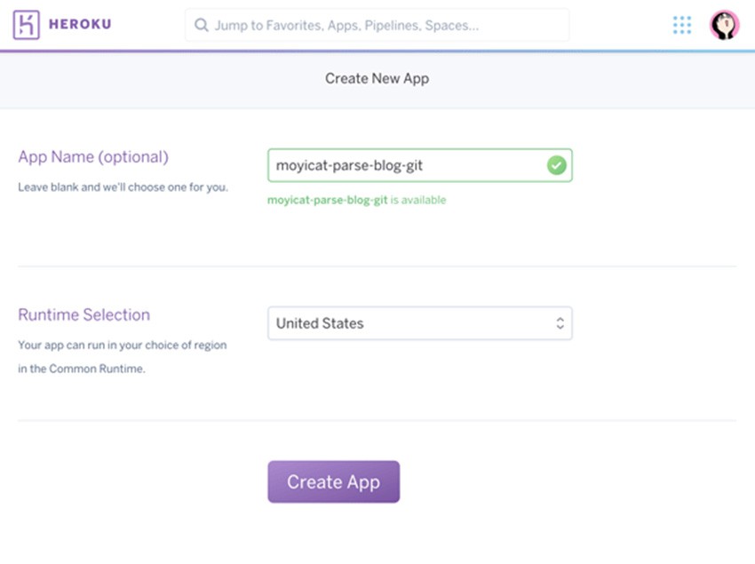Click the HEROKU wordmark text
The width and height of the screenshot is (755, 564).
point(80,24)
